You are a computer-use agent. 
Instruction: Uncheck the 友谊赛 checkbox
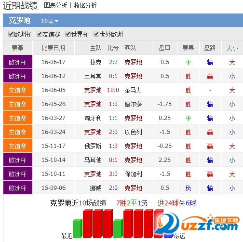pos(40,34)
